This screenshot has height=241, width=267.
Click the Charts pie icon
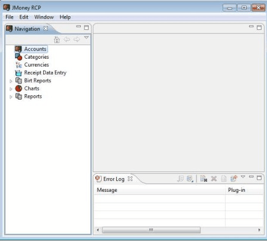click(19, 89)
